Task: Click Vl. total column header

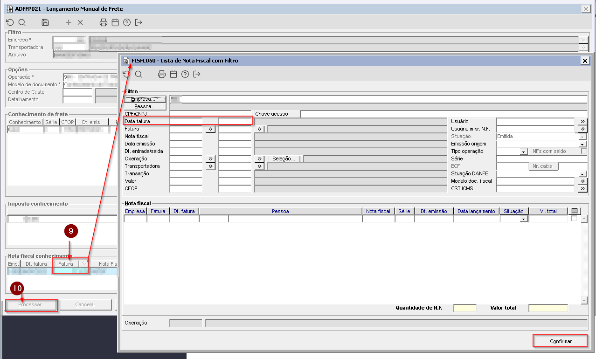Action: [x=548, y=211]
